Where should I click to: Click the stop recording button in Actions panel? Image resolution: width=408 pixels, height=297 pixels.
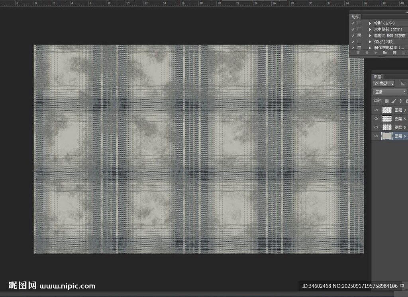point(358,53)
